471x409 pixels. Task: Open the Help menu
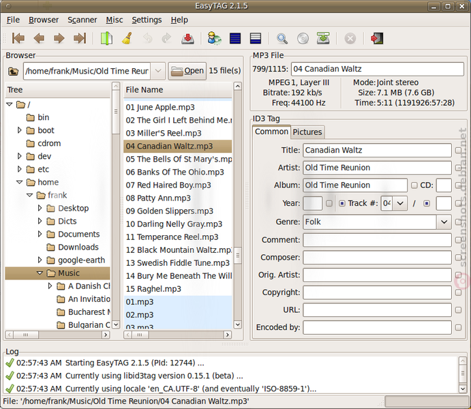click(x=179, y=20)
